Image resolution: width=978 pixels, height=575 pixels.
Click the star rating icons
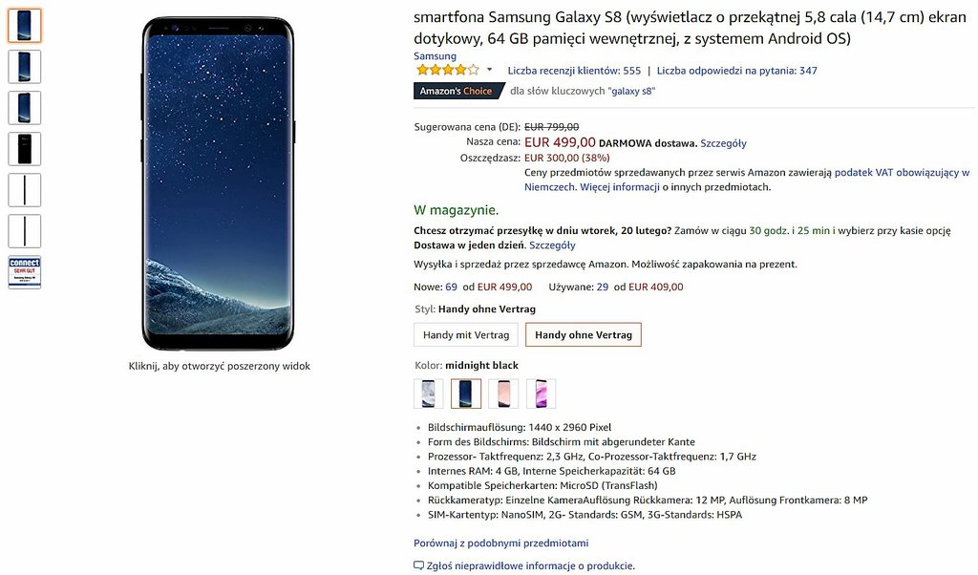[446, 70]
